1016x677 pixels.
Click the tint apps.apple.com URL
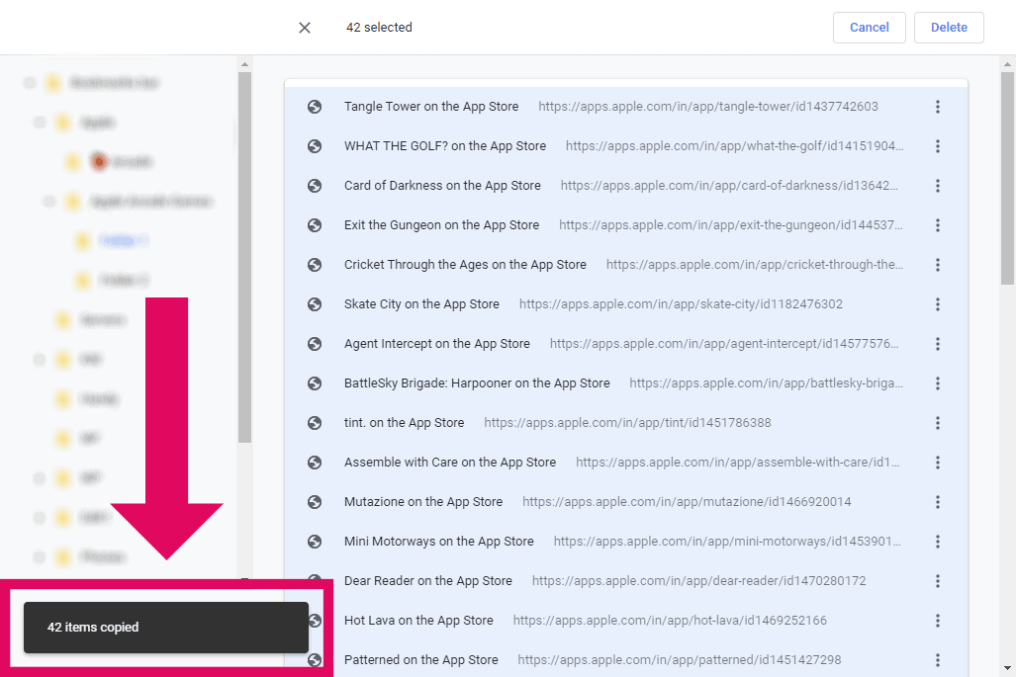[627, 423]
